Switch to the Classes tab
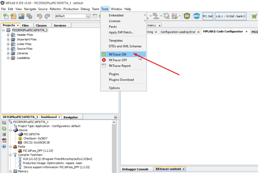 41,25
